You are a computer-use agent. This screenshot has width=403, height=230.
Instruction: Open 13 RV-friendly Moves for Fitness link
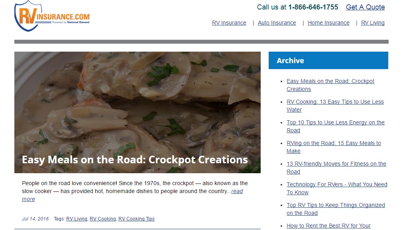point(336,168)
